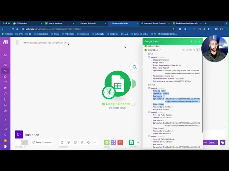
Task: Bookmark this page with the star
Action: pyautogui.click(x=173, y=29)
